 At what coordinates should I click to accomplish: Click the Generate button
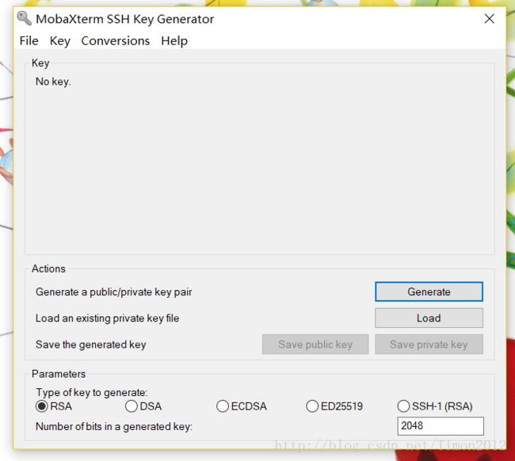point(429,291)
